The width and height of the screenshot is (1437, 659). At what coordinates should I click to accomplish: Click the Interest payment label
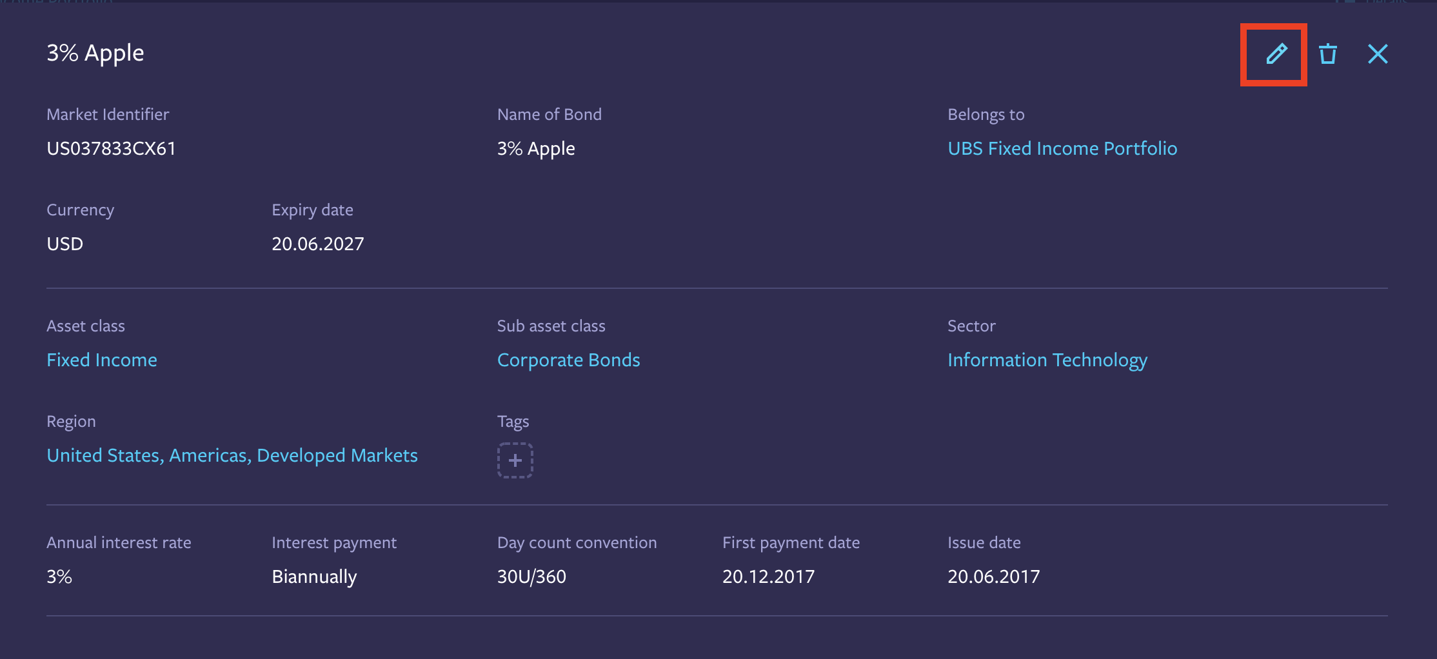334,543
